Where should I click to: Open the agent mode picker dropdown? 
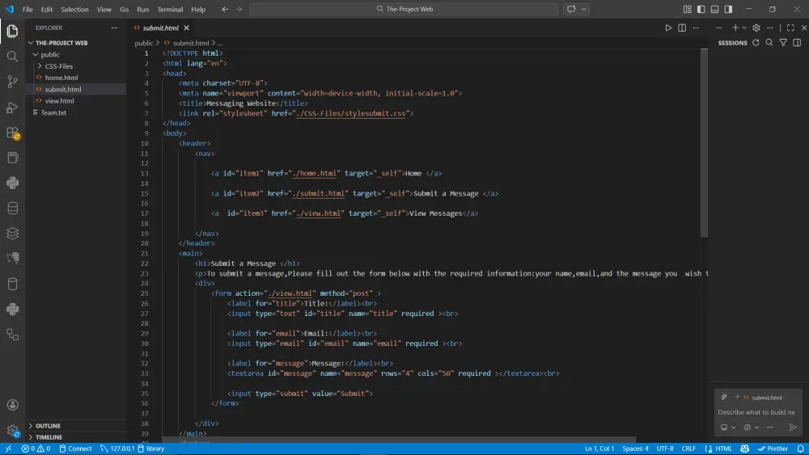click(728, 428)
